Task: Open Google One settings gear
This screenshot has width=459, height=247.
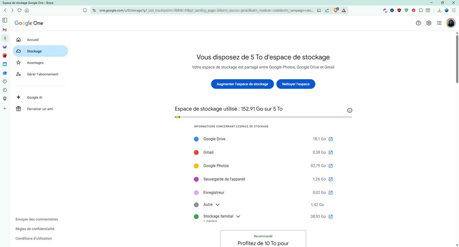Action: [429, 23]
